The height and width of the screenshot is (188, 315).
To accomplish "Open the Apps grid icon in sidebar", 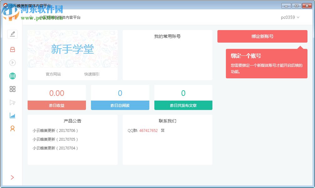I will [x=13, y=89].
